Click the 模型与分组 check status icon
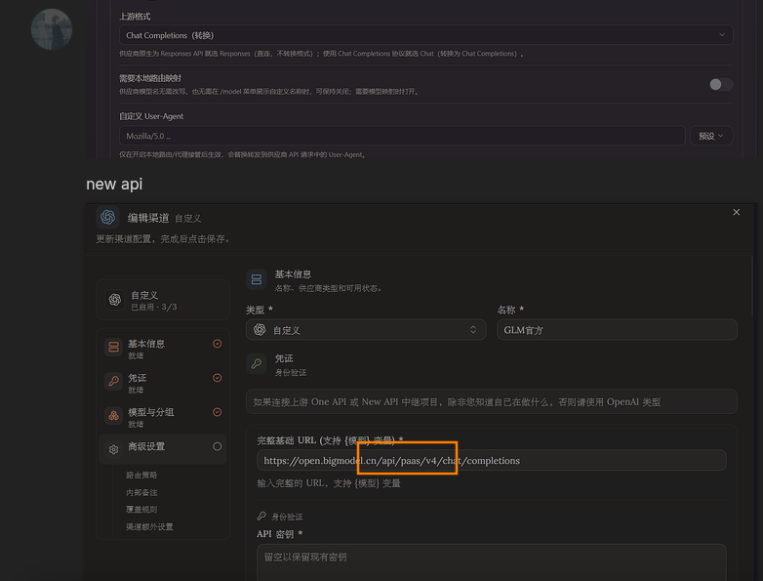This screenshot has height=581, width=763. coord(218,412)
